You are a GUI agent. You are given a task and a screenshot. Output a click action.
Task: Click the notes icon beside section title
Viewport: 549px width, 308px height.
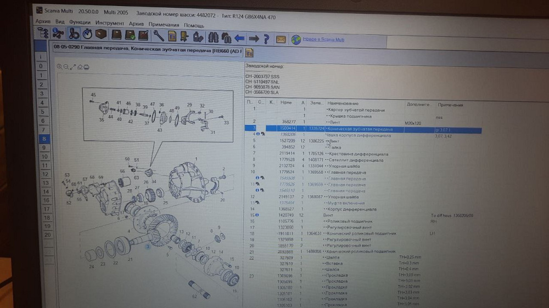tap(249, 53)
